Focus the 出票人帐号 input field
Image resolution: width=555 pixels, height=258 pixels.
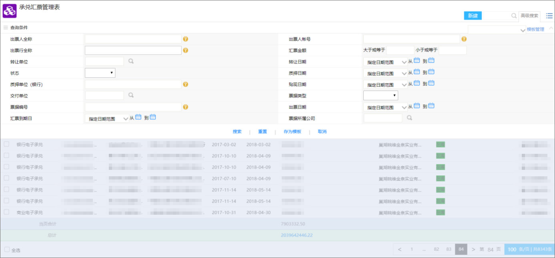pyautogui.click(x=411, y=39)
